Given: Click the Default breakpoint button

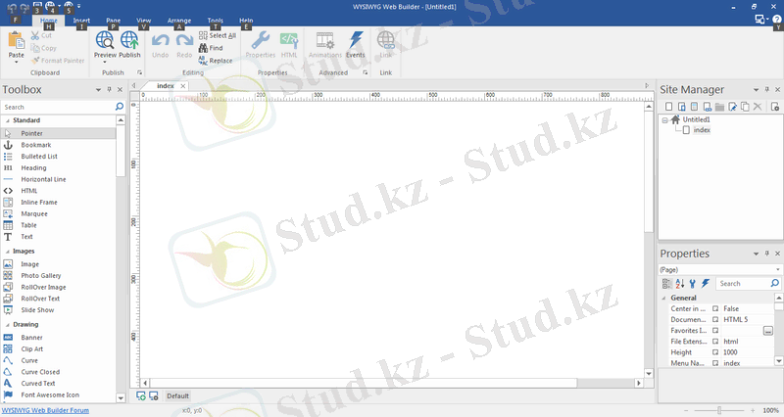Looking at the screenshot, I should tap(177, 396).
